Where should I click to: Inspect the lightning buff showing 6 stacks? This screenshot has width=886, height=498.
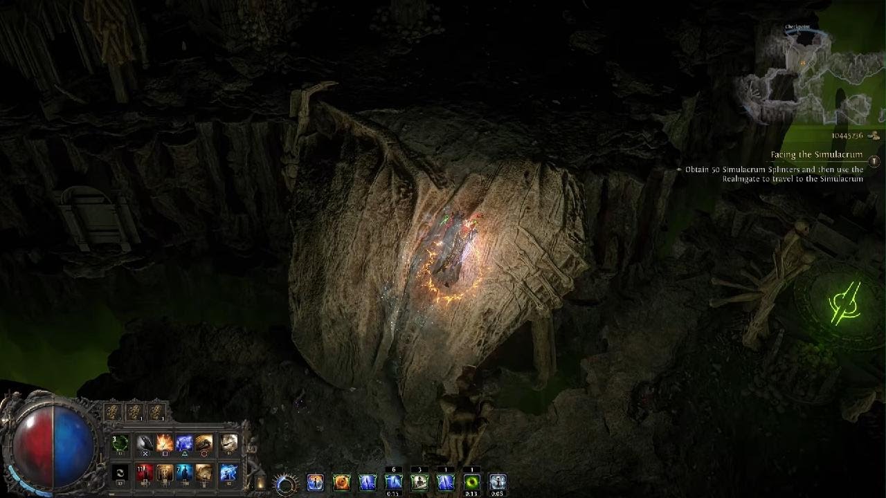point(394,482)
